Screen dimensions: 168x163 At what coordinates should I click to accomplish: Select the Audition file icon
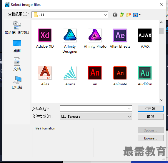(145, 73)
